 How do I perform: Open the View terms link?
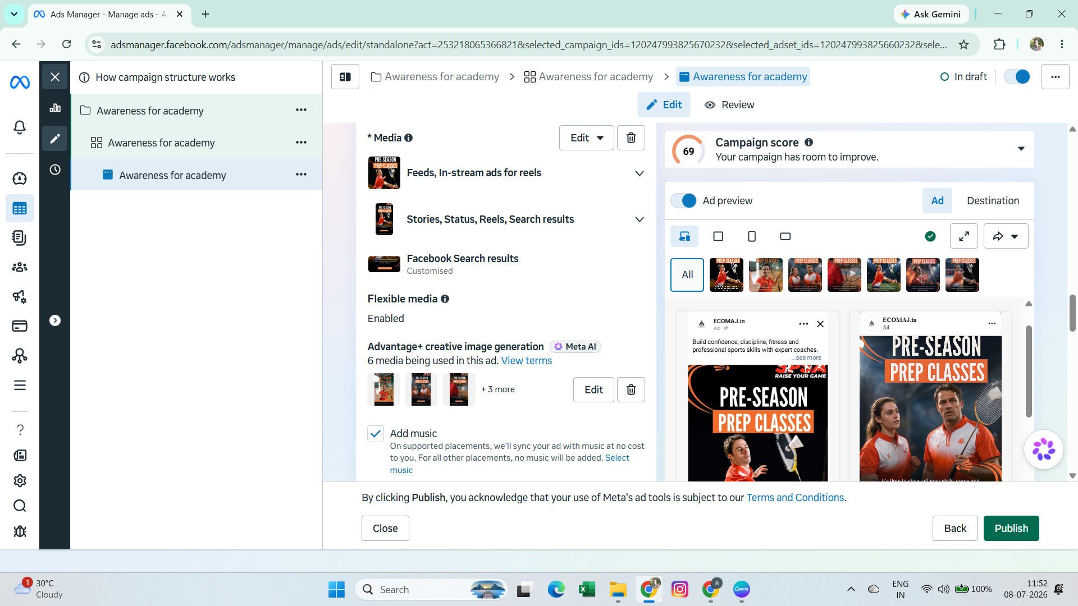(x=527, y=361)
